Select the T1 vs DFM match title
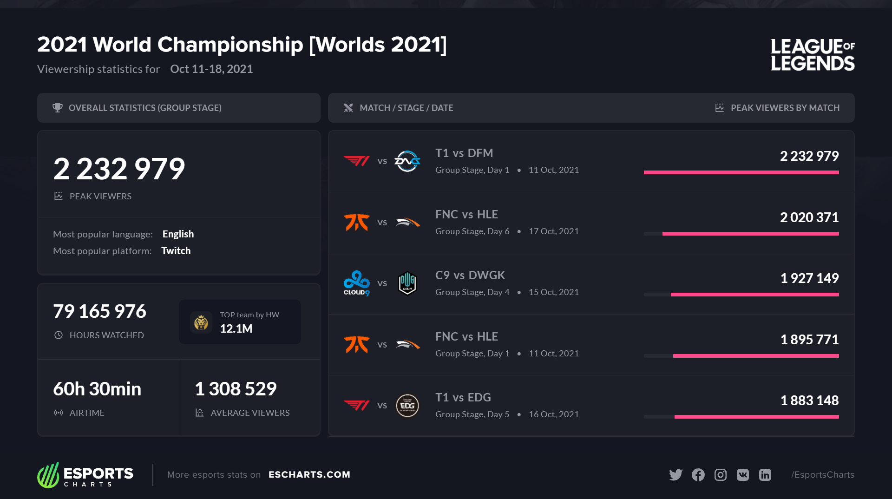This screenshot has height=499, width=892. click(x=464, y=153)
